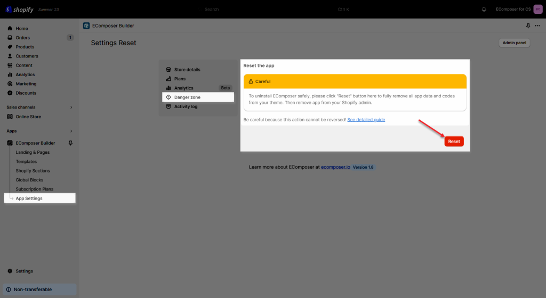Click the Non-transferable info icon
Viewport: 546px width, 298px height.
(x=9, y=289)
